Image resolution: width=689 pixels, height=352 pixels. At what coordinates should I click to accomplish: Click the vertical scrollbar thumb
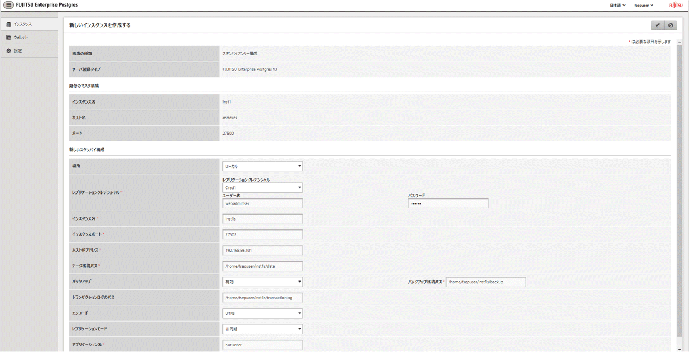(680, 191)
